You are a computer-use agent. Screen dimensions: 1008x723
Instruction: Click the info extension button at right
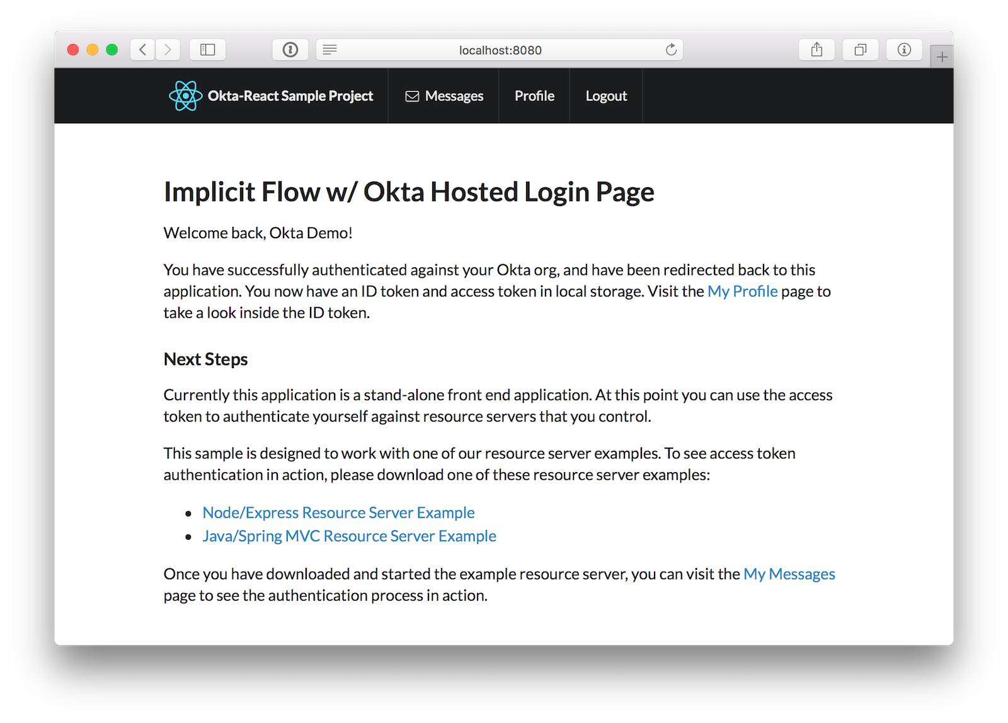[904, 50]
